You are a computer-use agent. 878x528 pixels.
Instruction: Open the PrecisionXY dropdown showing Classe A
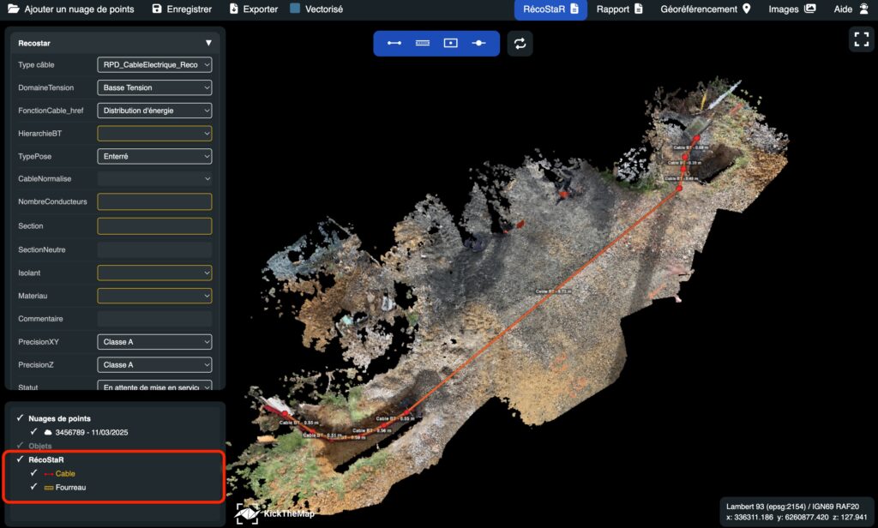(154, 341)
